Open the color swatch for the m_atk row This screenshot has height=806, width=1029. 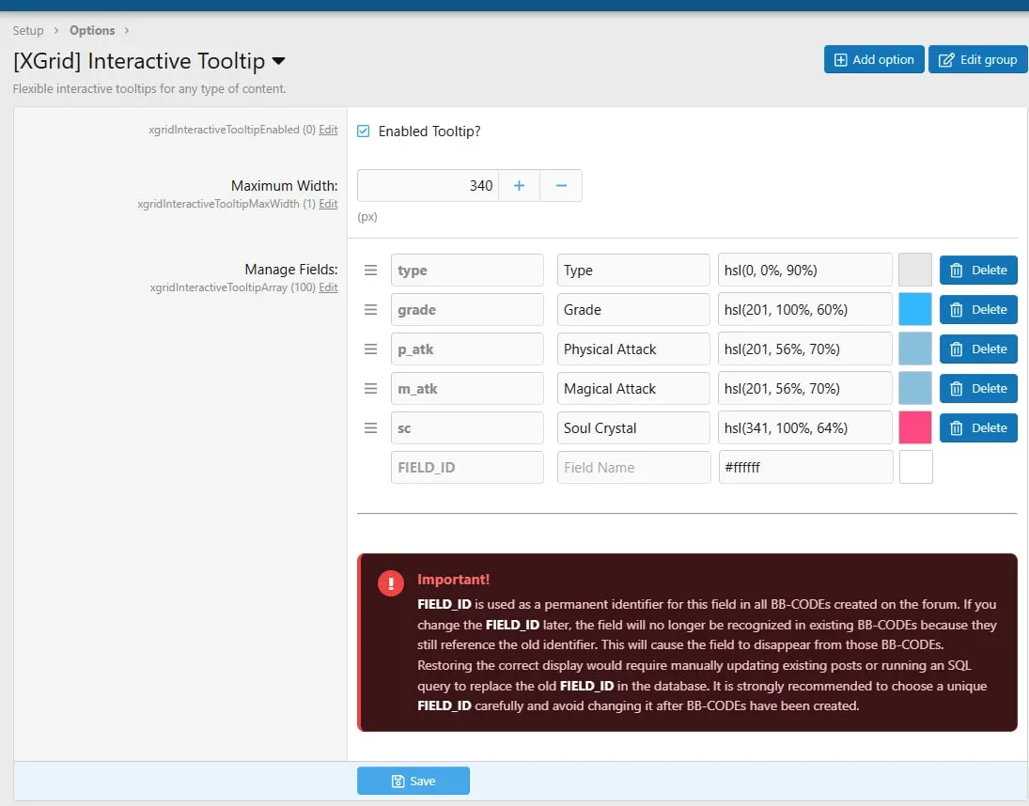pos(914,388)
